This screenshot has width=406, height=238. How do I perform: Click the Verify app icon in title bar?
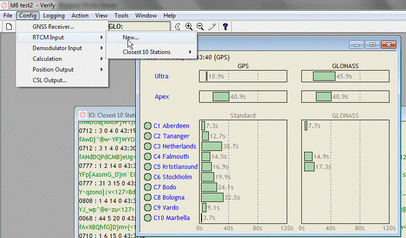pyautogui.click(x=4, y=5)
